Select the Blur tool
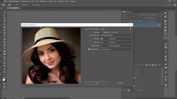Image resolution: width=177 pixels, height=99 pixels. (4, 51)
